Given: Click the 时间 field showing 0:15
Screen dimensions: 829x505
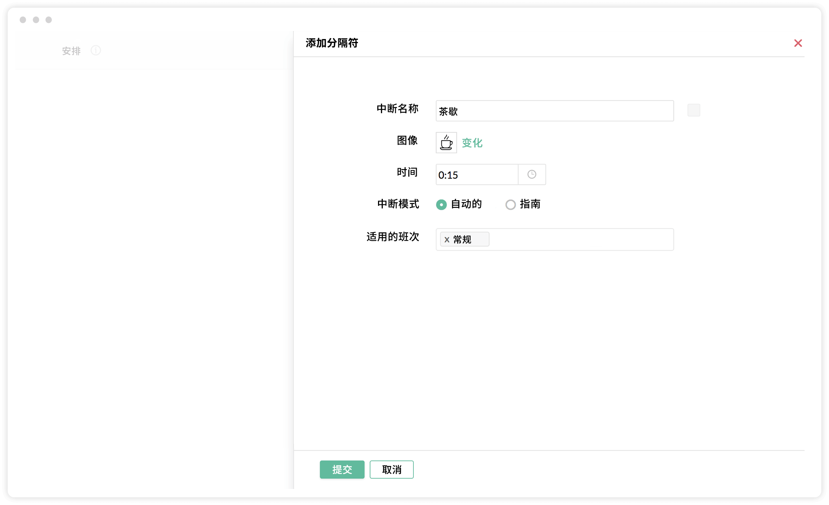Looking at the screenshot, I should coord(477,175).
